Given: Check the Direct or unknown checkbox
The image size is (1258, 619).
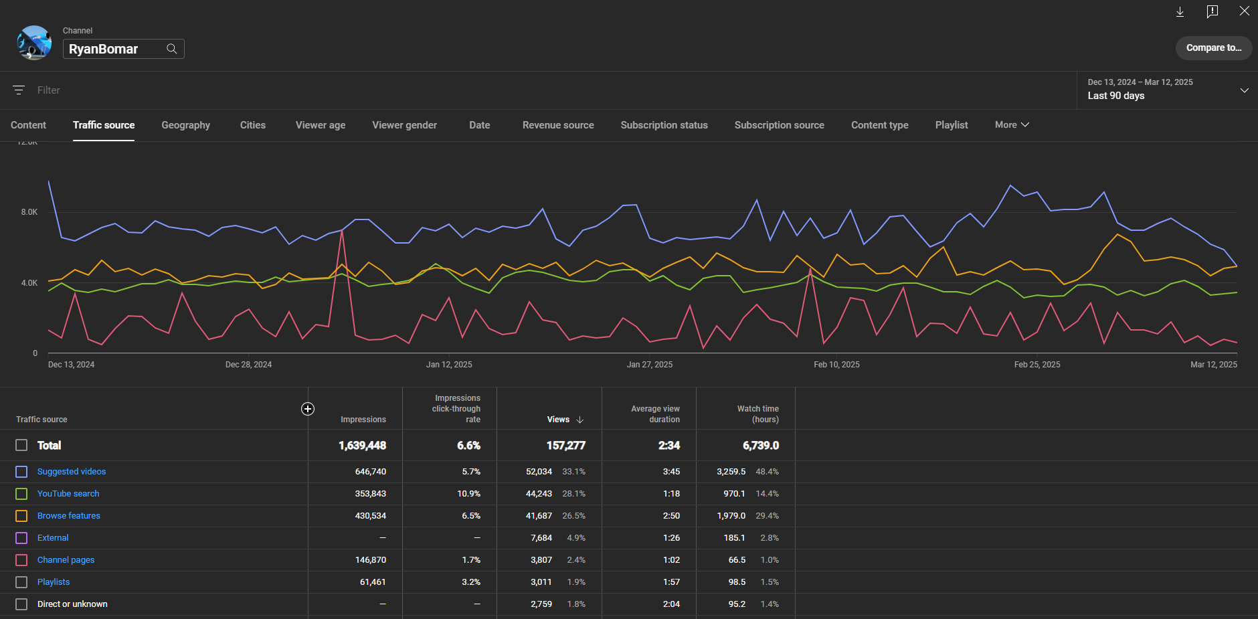Looking at the screenshot, I should (21, 604).
